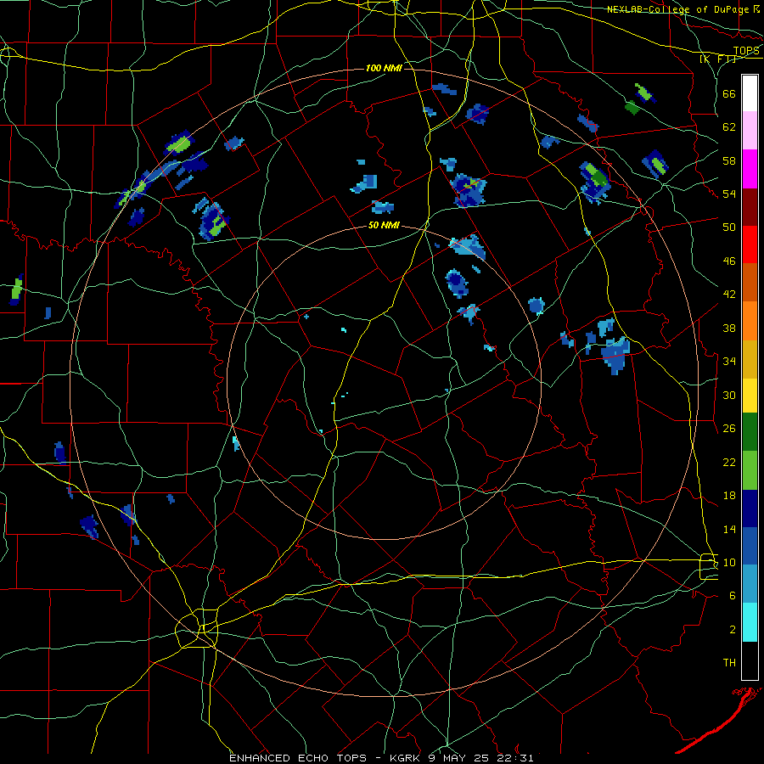Viewport: 764px width, 764px height.
Task: Click the "46" legend value
Action: [x=729, y=261]
